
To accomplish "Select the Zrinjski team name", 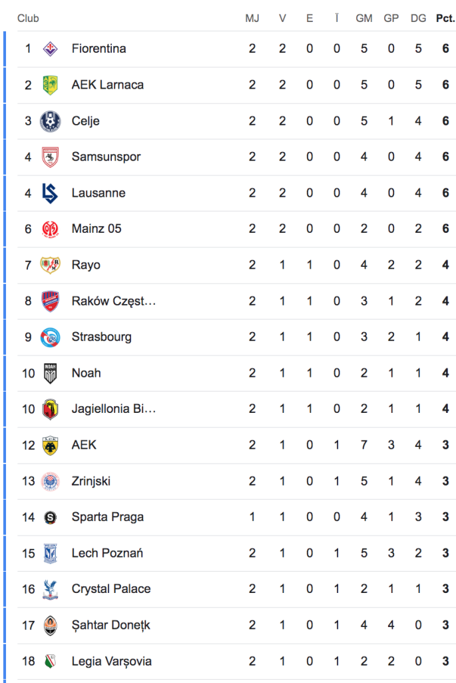I will [91, 481].
